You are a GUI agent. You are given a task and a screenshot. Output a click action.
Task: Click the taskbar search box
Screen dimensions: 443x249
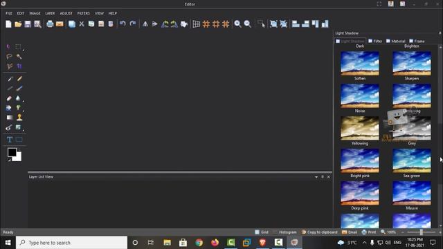(x=72, y=243)
